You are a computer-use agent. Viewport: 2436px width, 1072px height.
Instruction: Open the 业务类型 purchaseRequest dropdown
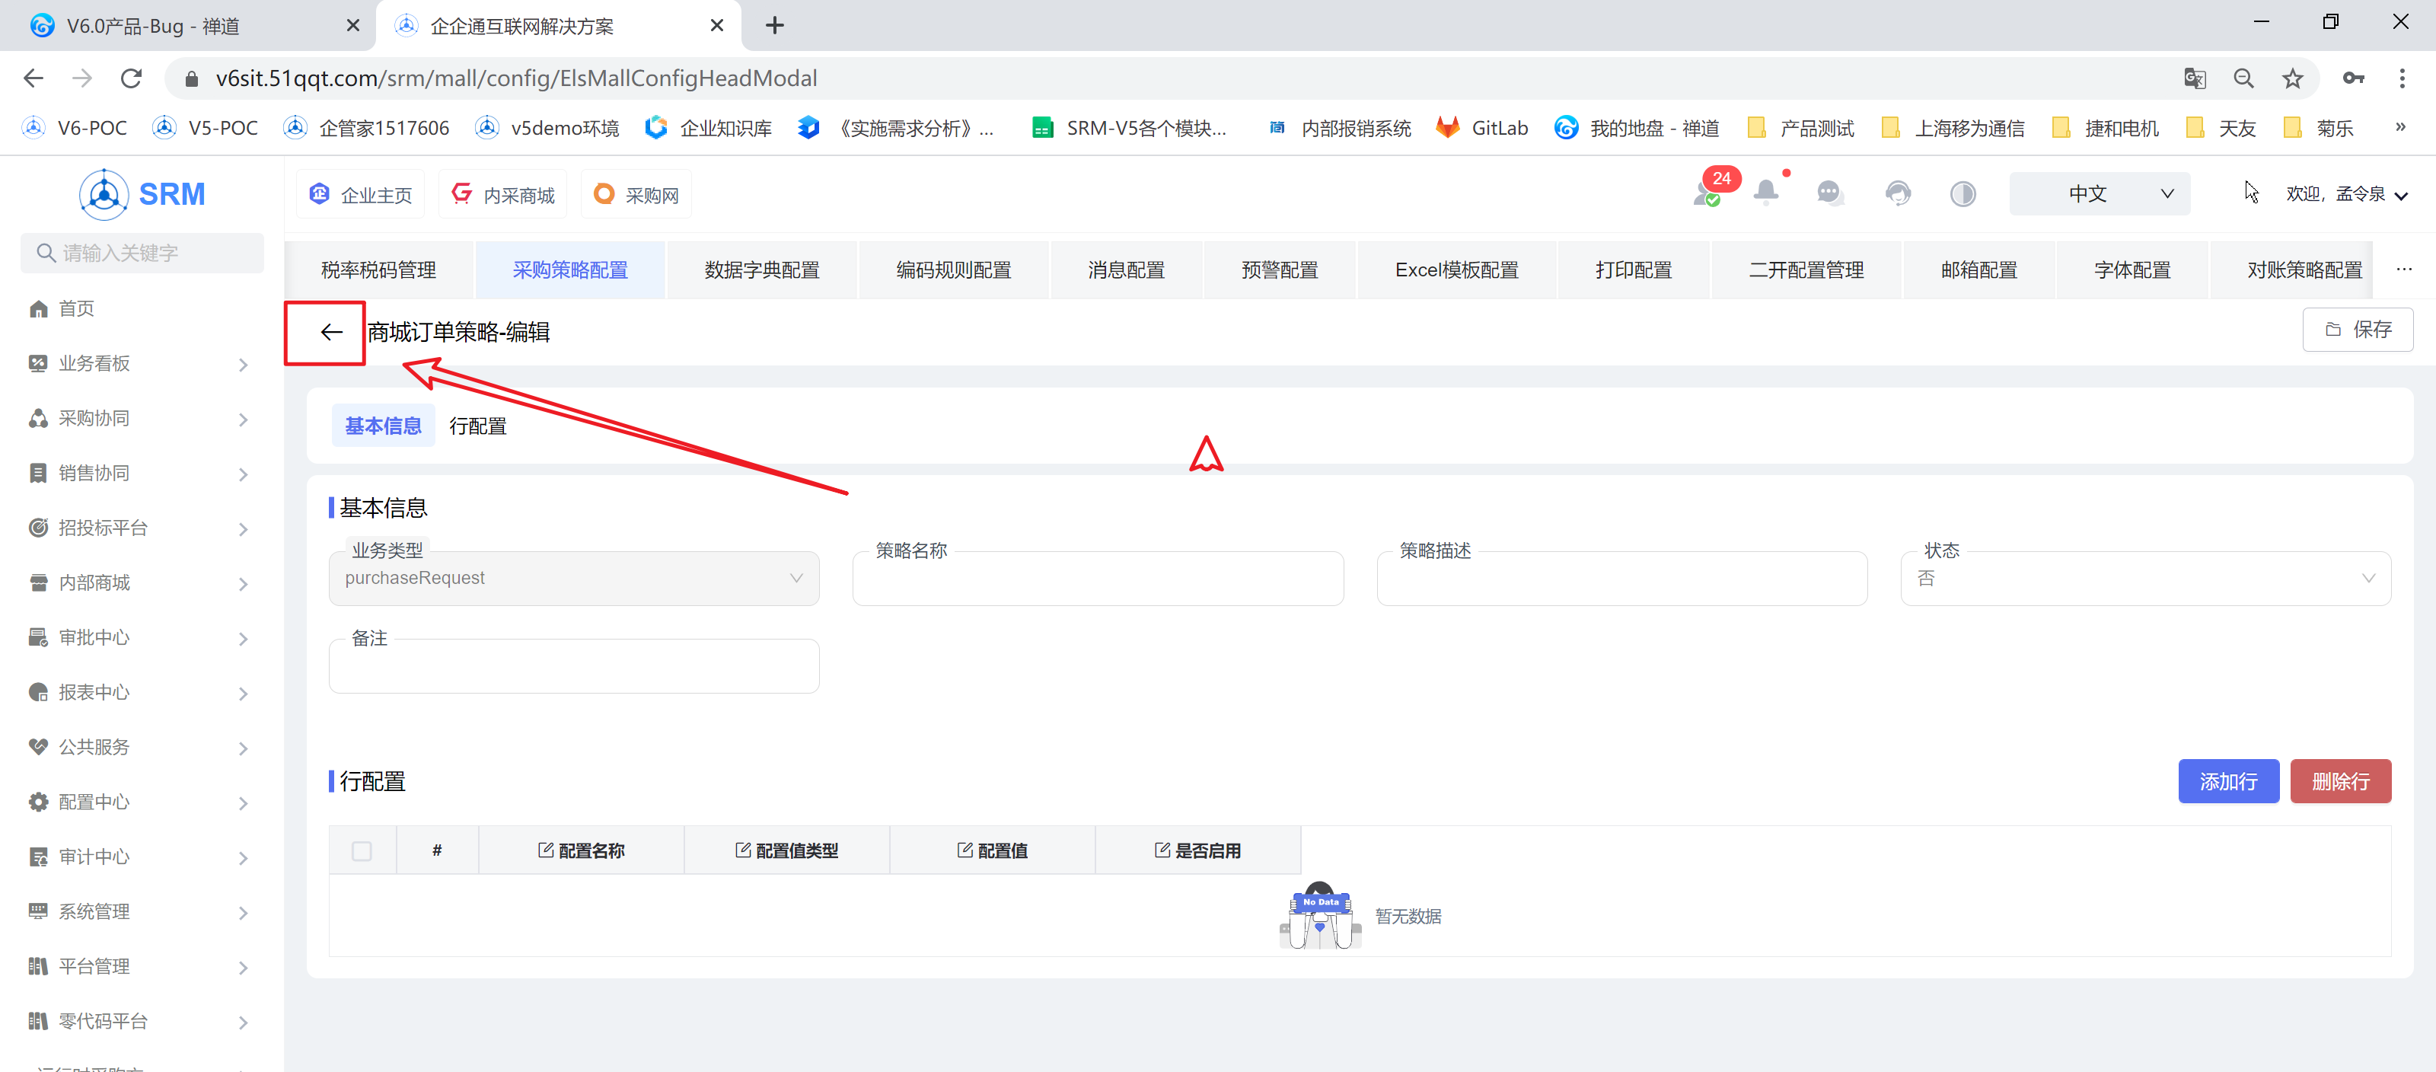pos(573,578)
